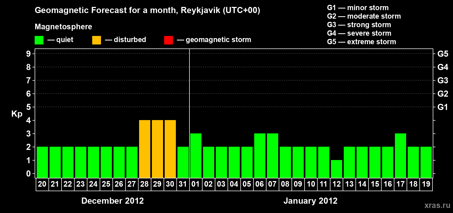Select the orange bar for December 30
The height and width of the screenshot is (213, 453).
[170, 149]
